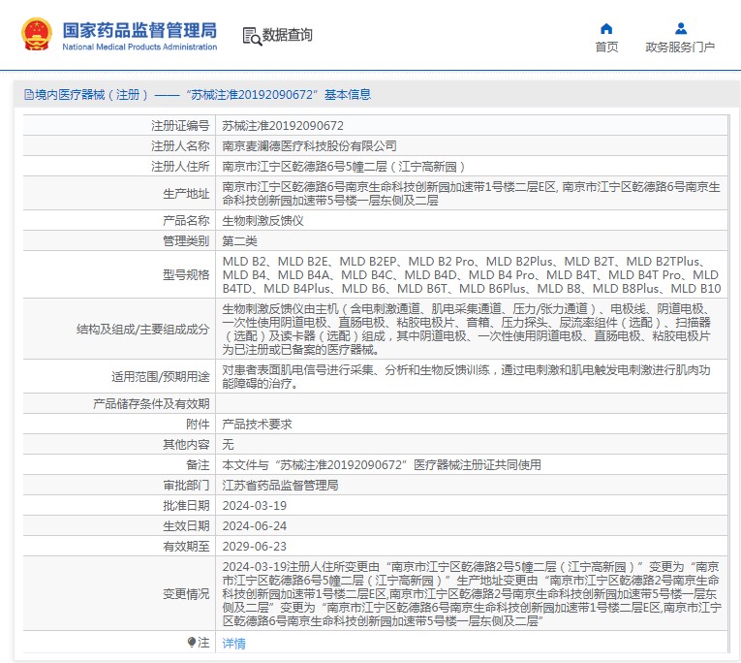Click approval department 江苏省药品监督管理局
Screen dimensions: 741x663
click(x=280, y=485)
